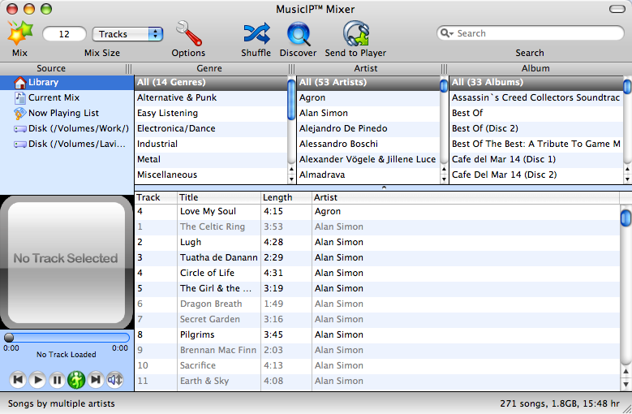Sort by Title column header

point(219,197)
